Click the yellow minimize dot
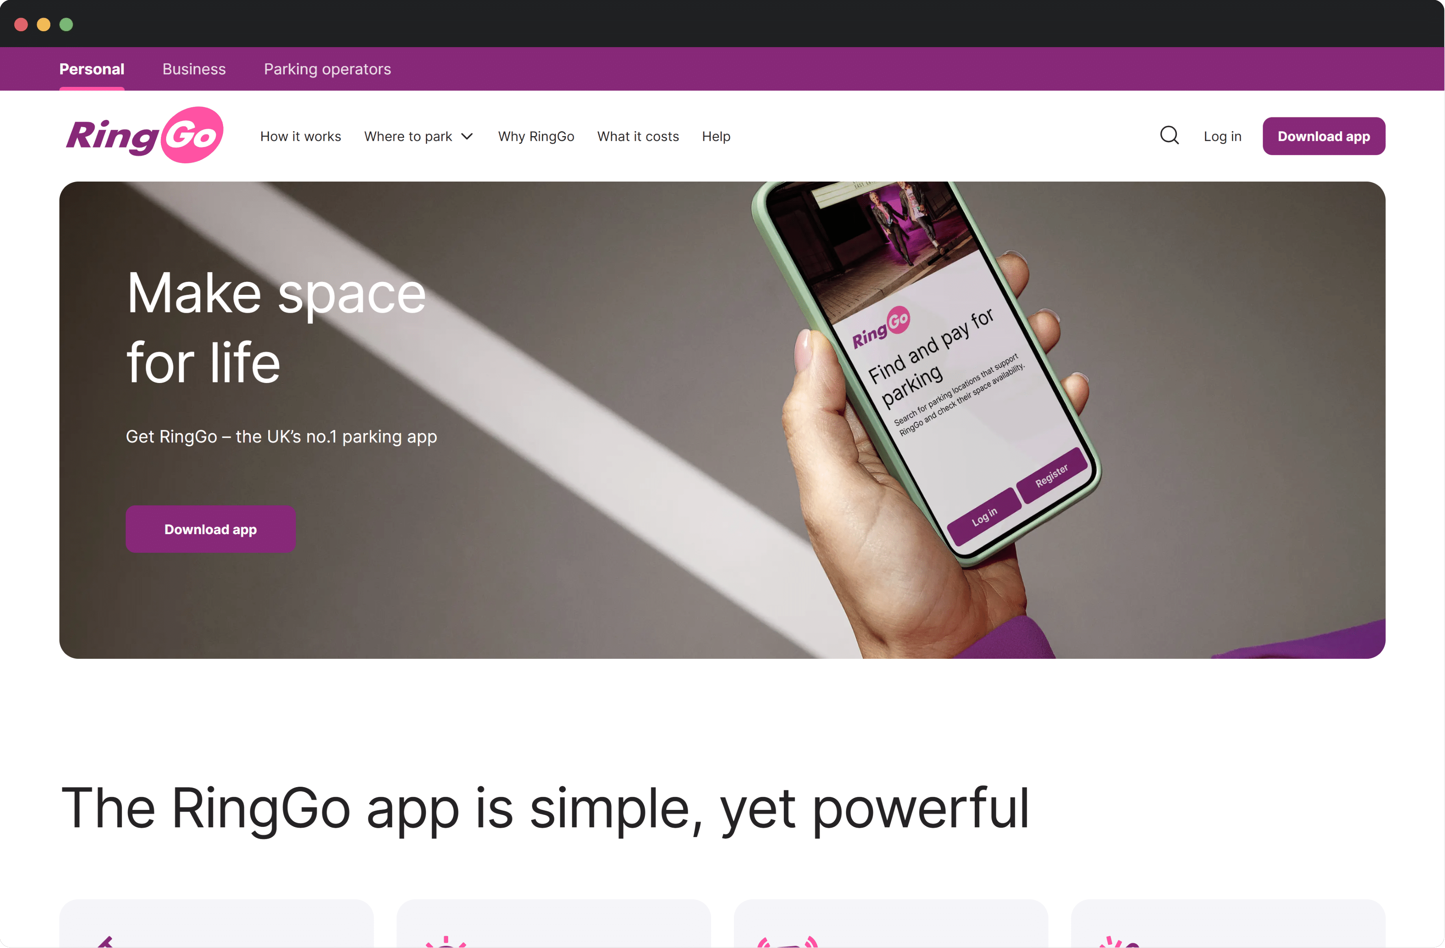This screenshot has height=948, width=1445. tap(44, 24)
